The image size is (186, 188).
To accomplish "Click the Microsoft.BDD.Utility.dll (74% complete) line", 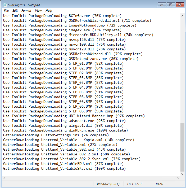I will pyautogui.click(x=78, y=35).
